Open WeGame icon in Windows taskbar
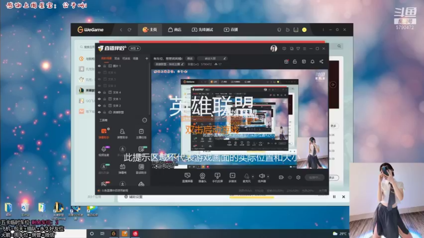The width and height of the screenshot is (424, 238). 113,234
